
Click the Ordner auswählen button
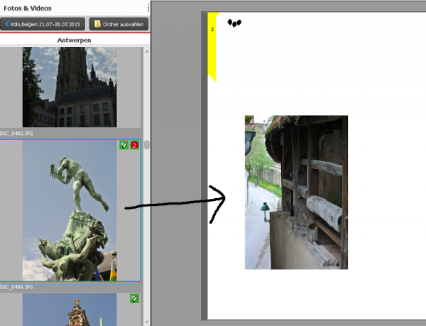pos(119,24)
